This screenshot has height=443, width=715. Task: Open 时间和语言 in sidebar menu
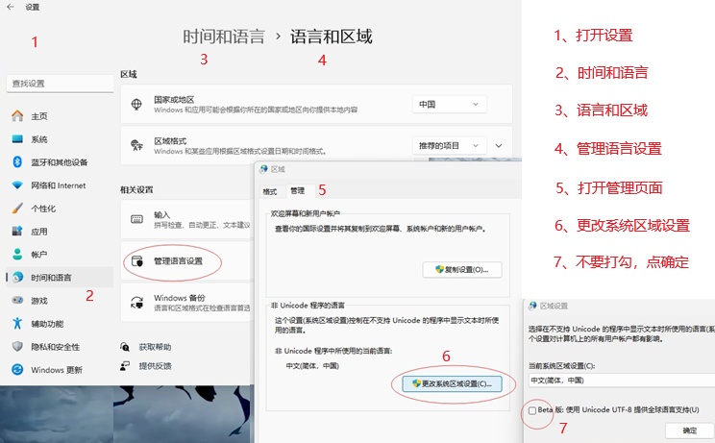click(60, 277)
